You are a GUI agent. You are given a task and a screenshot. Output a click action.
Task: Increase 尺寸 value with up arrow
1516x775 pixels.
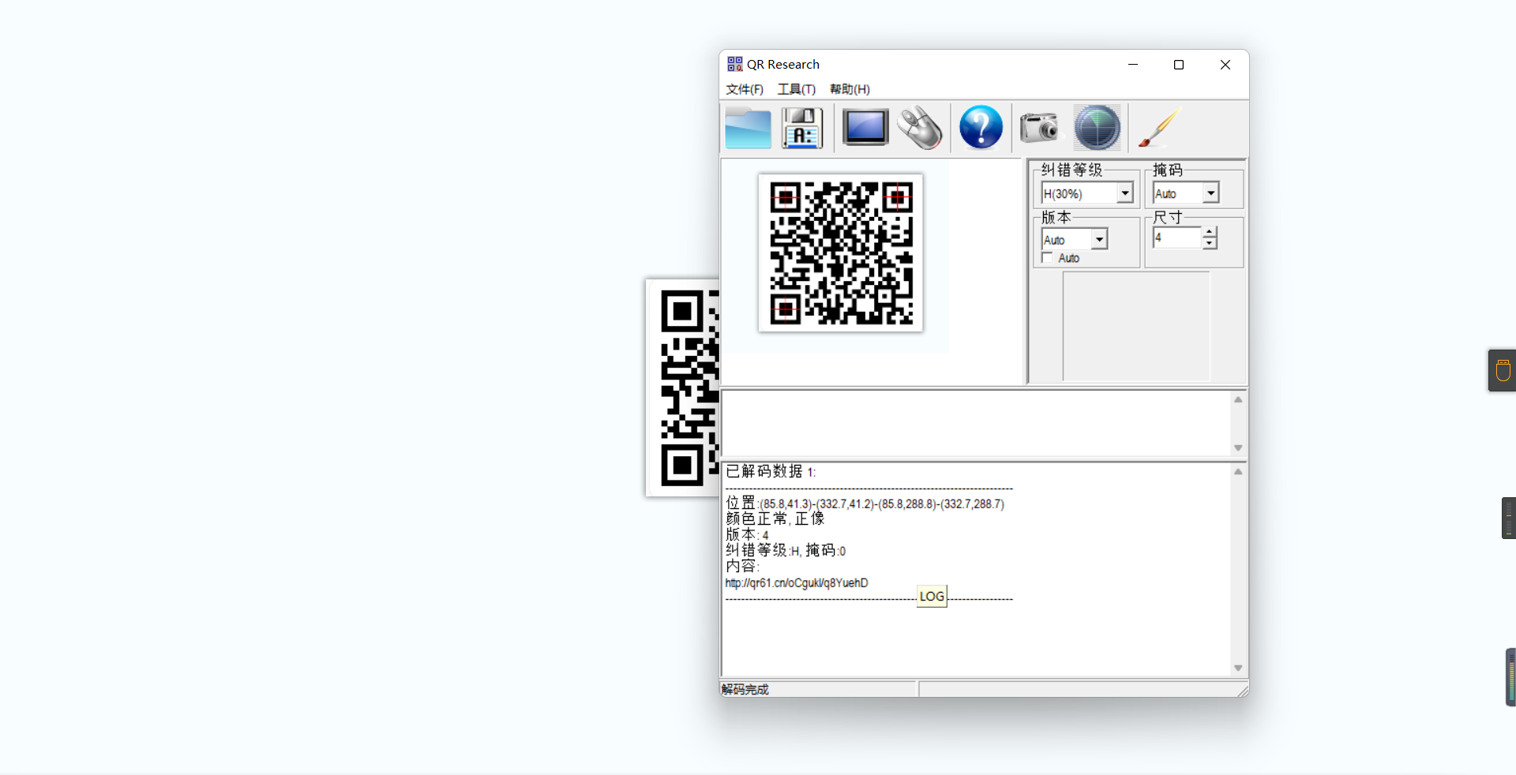(1210, 232)
